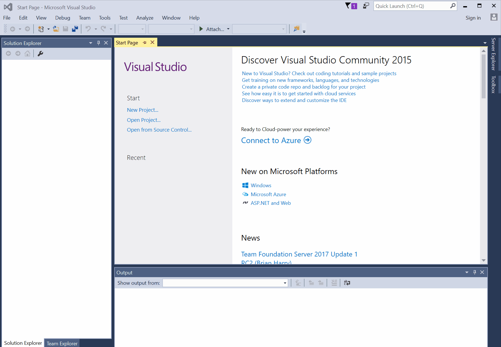501x347 pixels.
Task: Click Output Go to Next Message icon
Action: click(x=321, y=283)
